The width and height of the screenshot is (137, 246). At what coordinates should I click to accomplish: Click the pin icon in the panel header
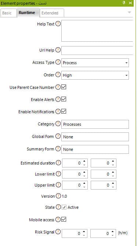tap(124, 3)
